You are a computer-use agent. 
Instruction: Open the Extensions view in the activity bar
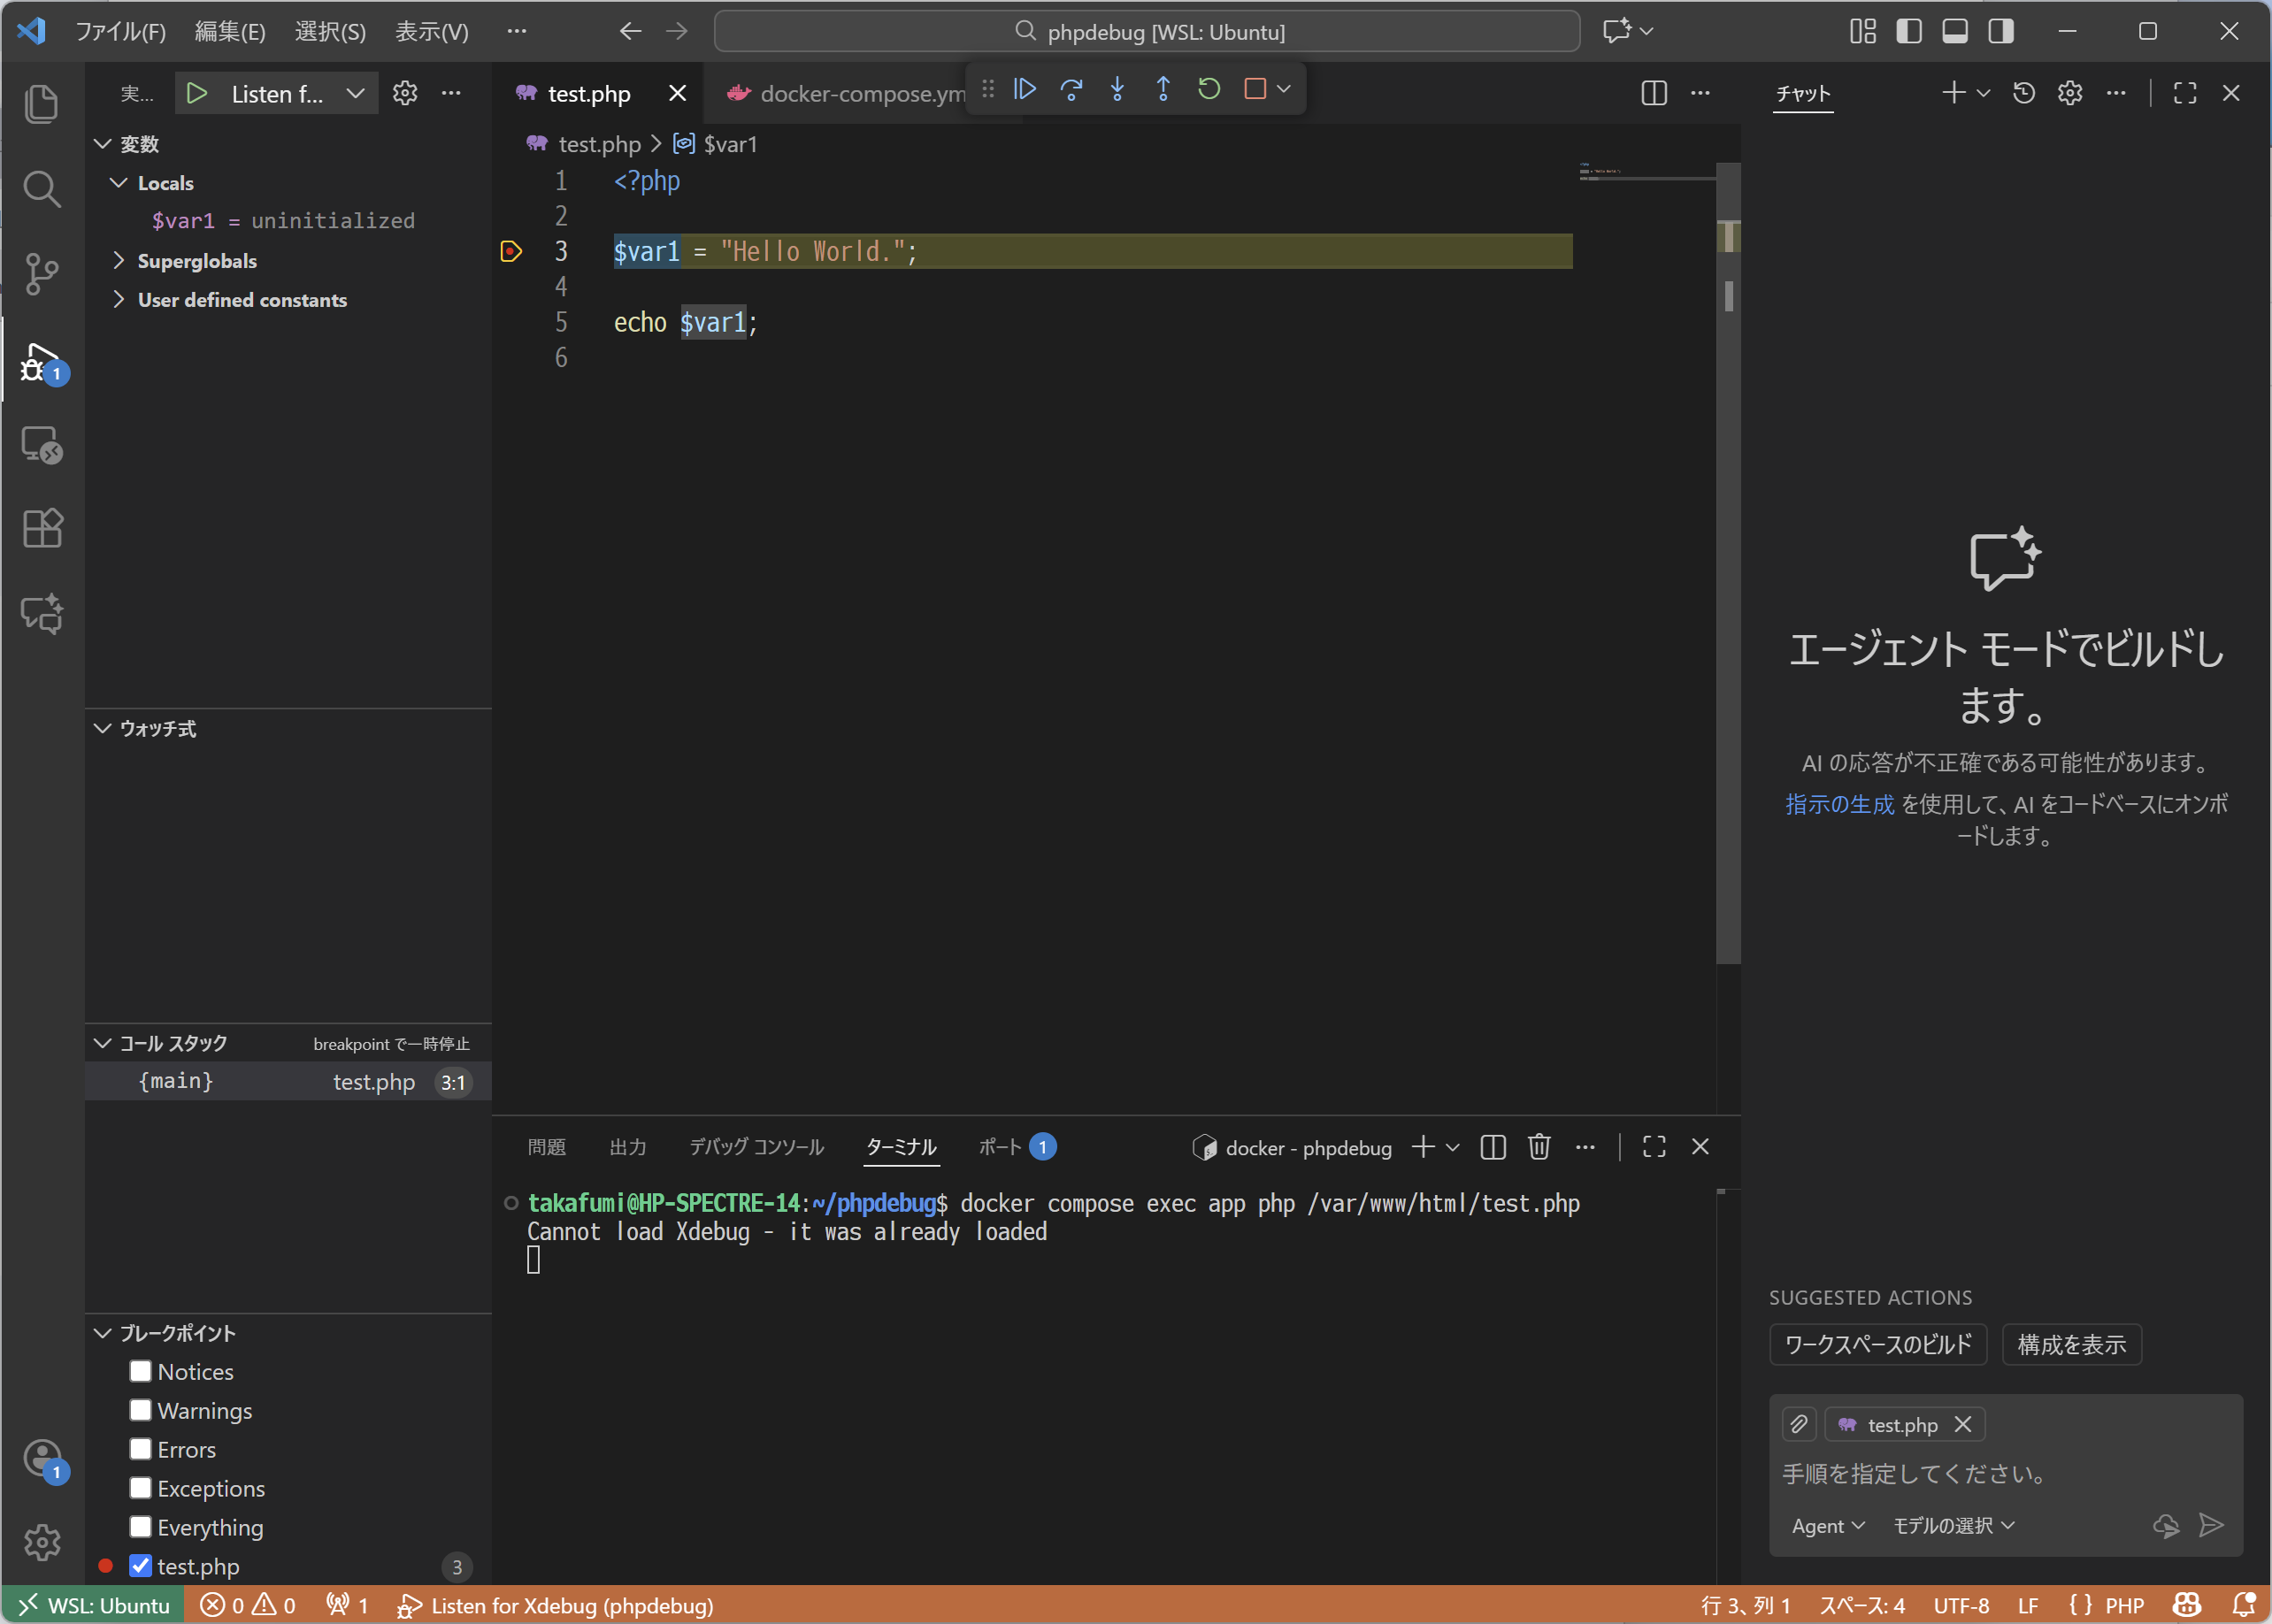(x=41, y=528)
